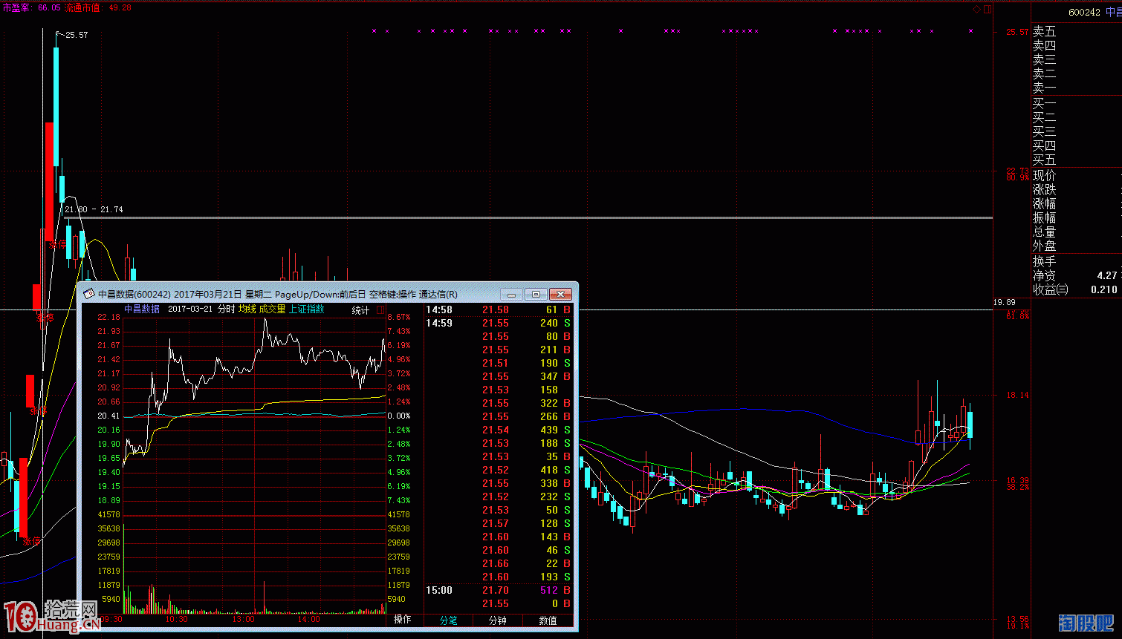Click the 操作 button below intraday chart
The width and height of the screenshot is (1122, 639).
(x=403, y=619)
